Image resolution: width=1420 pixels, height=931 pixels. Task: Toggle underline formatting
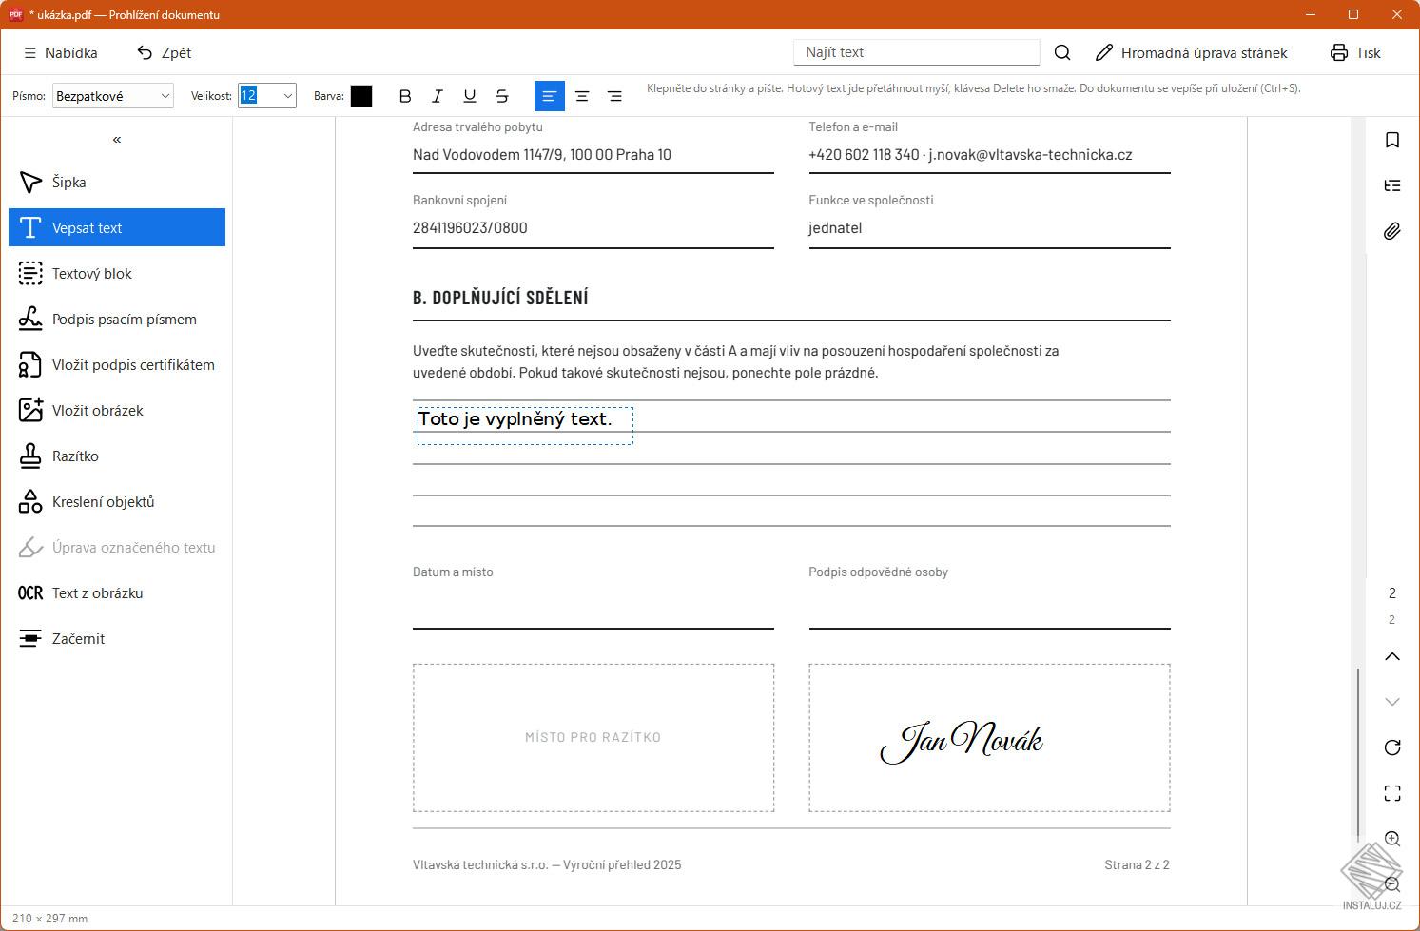point(470,96)
